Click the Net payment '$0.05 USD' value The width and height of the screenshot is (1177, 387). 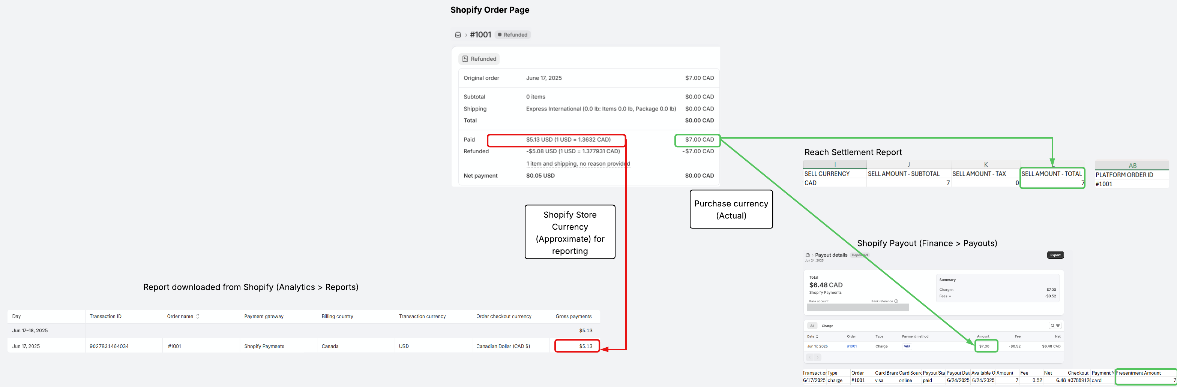pos(540,176)
